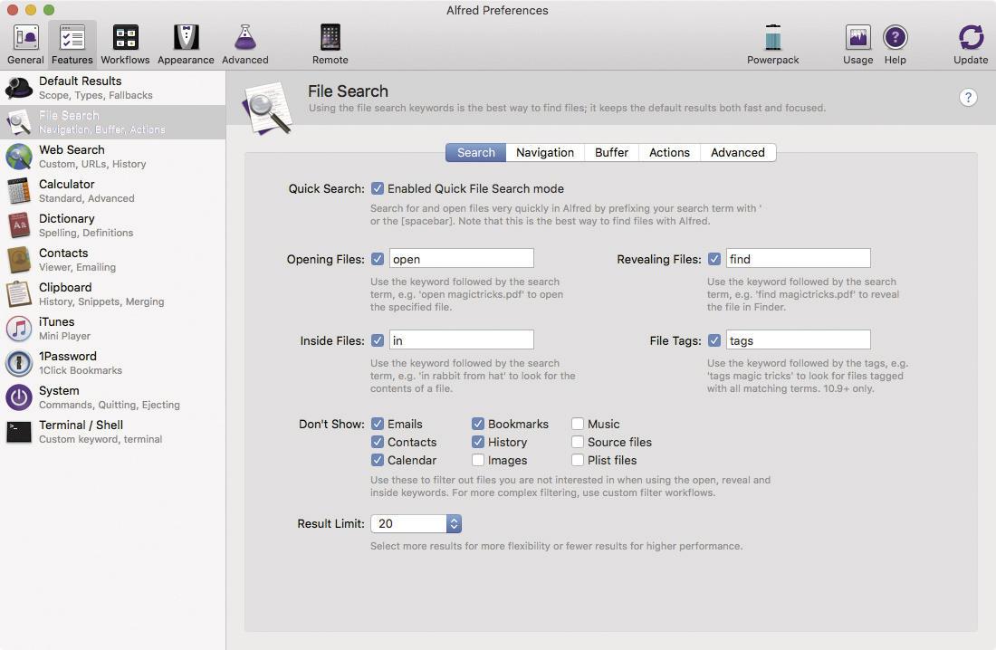Open the iTunes Mini Player feature
The width and height of the screenshot is (996, 650).
(112, 329)
